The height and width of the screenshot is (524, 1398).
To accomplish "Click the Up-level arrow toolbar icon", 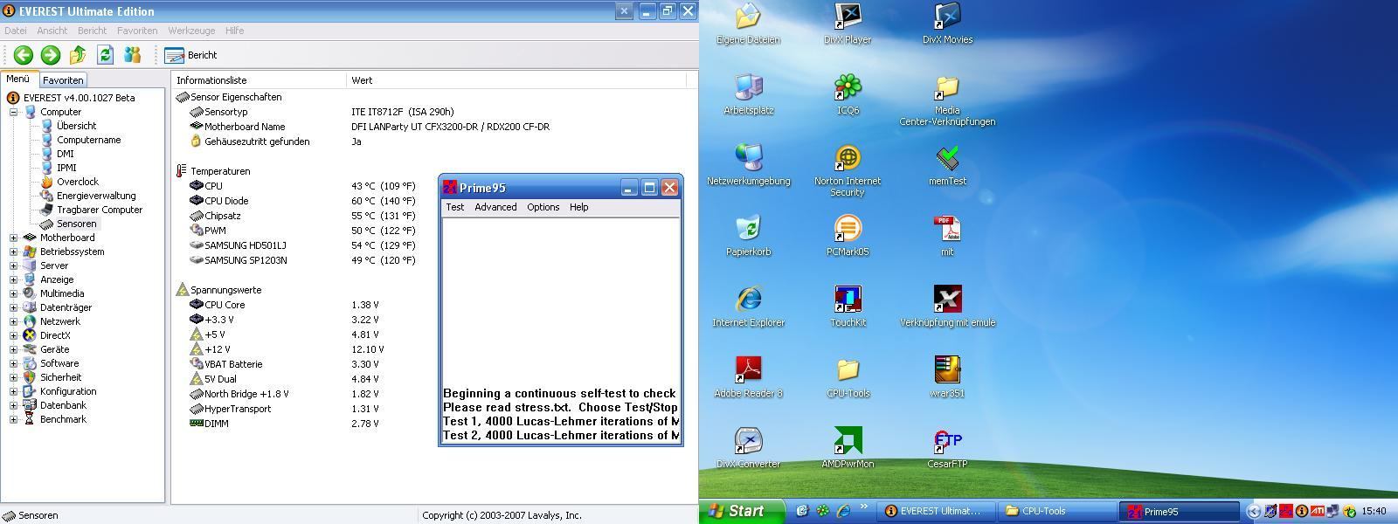I will point(78,55).
